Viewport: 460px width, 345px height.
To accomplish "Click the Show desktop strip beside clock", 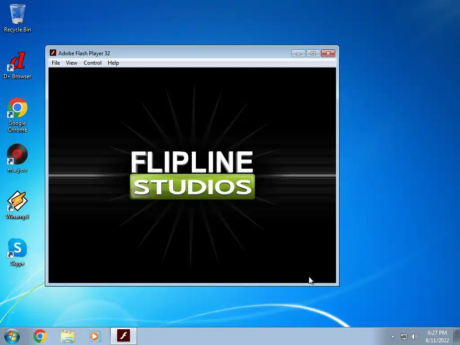I will click(457, 336).
